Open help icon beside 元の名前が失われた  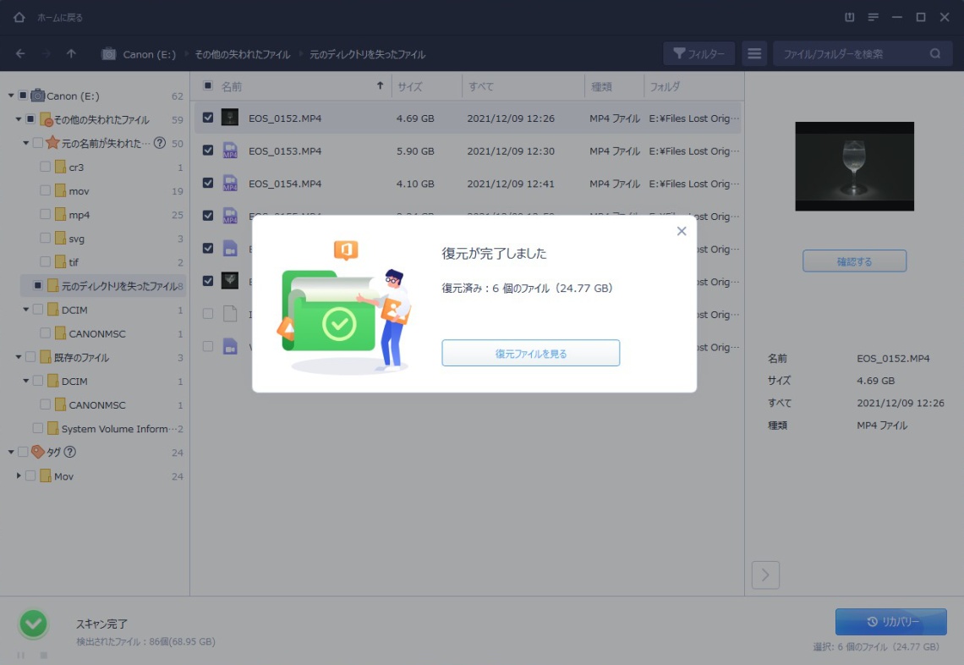point(160,143)
